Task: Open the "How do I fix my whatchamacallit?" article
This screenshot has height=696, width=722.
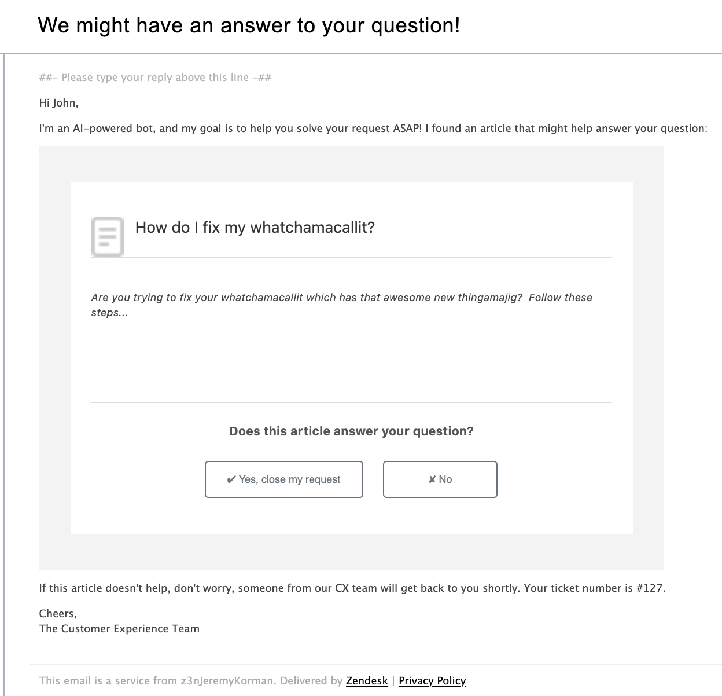Action: (255, 227)
